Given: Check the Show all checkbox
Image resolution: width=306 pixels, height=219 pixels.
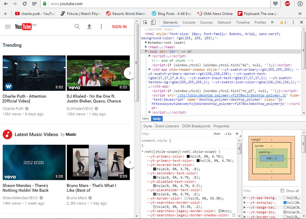Looking at the screenshot, I should (x=282, y=190).
